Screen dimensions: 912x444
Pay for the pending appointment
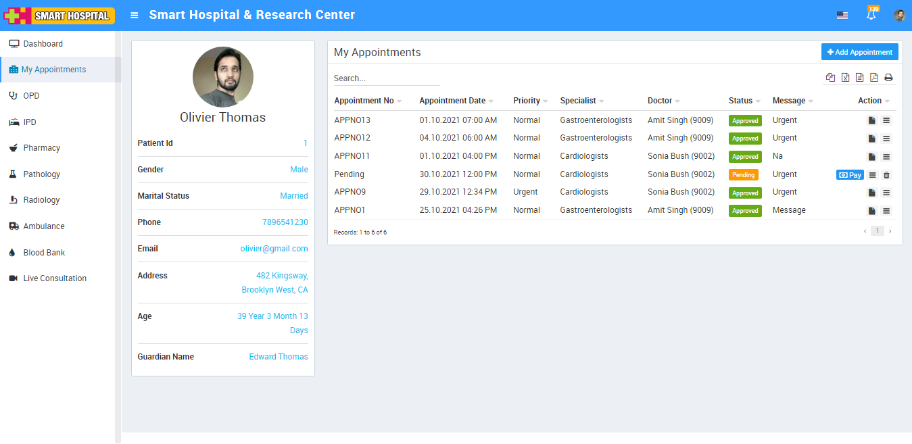click(x=850, y=175)
